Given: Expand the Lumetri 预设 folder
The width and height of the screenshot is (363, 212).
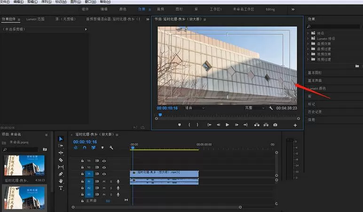Looking at the screenshot, I should [308, 38].
